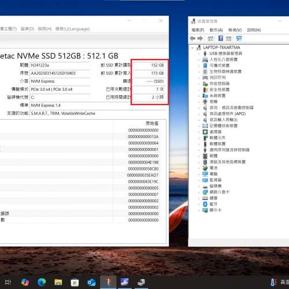Click the USB 連接器管理員 plug icon

pyautogui.click(x=205, y=53)
